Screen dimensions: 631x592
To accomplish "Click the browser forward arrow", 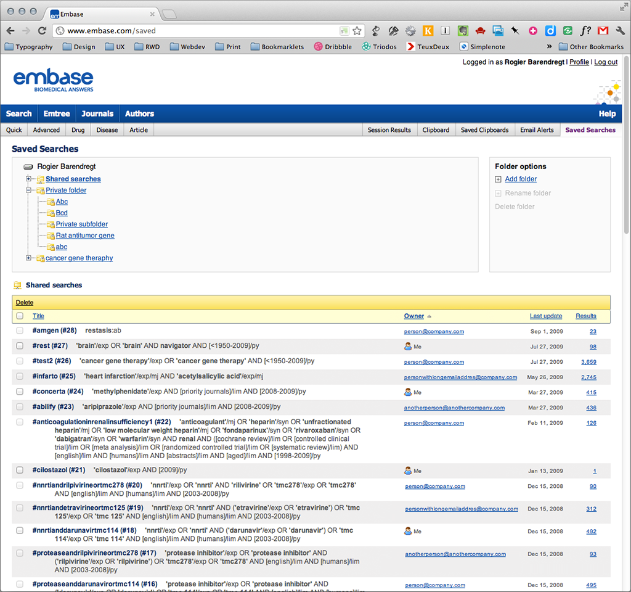I will click(x=26, y=31).
